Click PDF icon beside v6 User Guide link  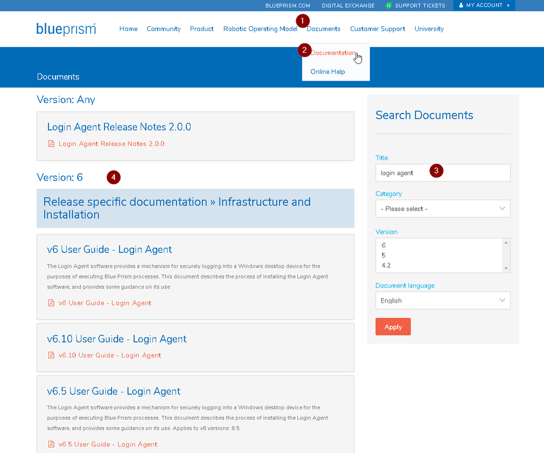(51, 303)
